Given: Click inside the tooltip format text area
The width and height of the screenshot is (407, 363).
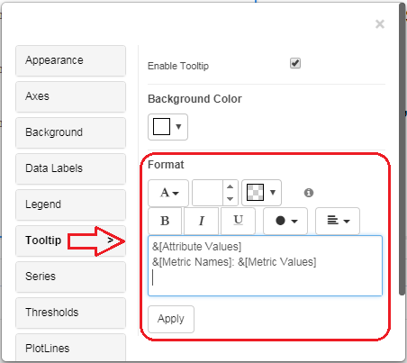Looking at the screenshot, I should click(x=265, y=266).
